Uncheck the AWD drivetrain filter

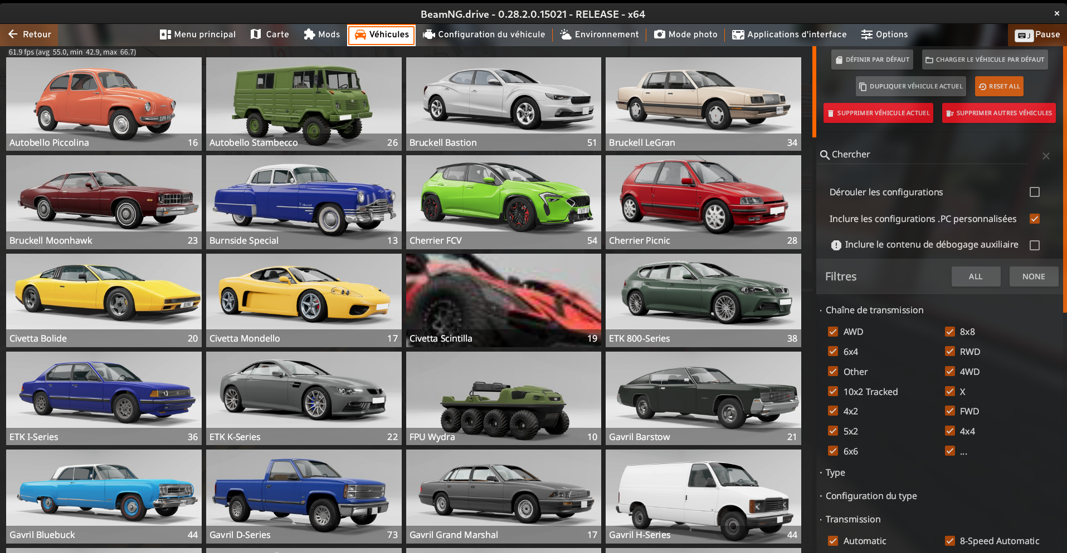(833, 332)
